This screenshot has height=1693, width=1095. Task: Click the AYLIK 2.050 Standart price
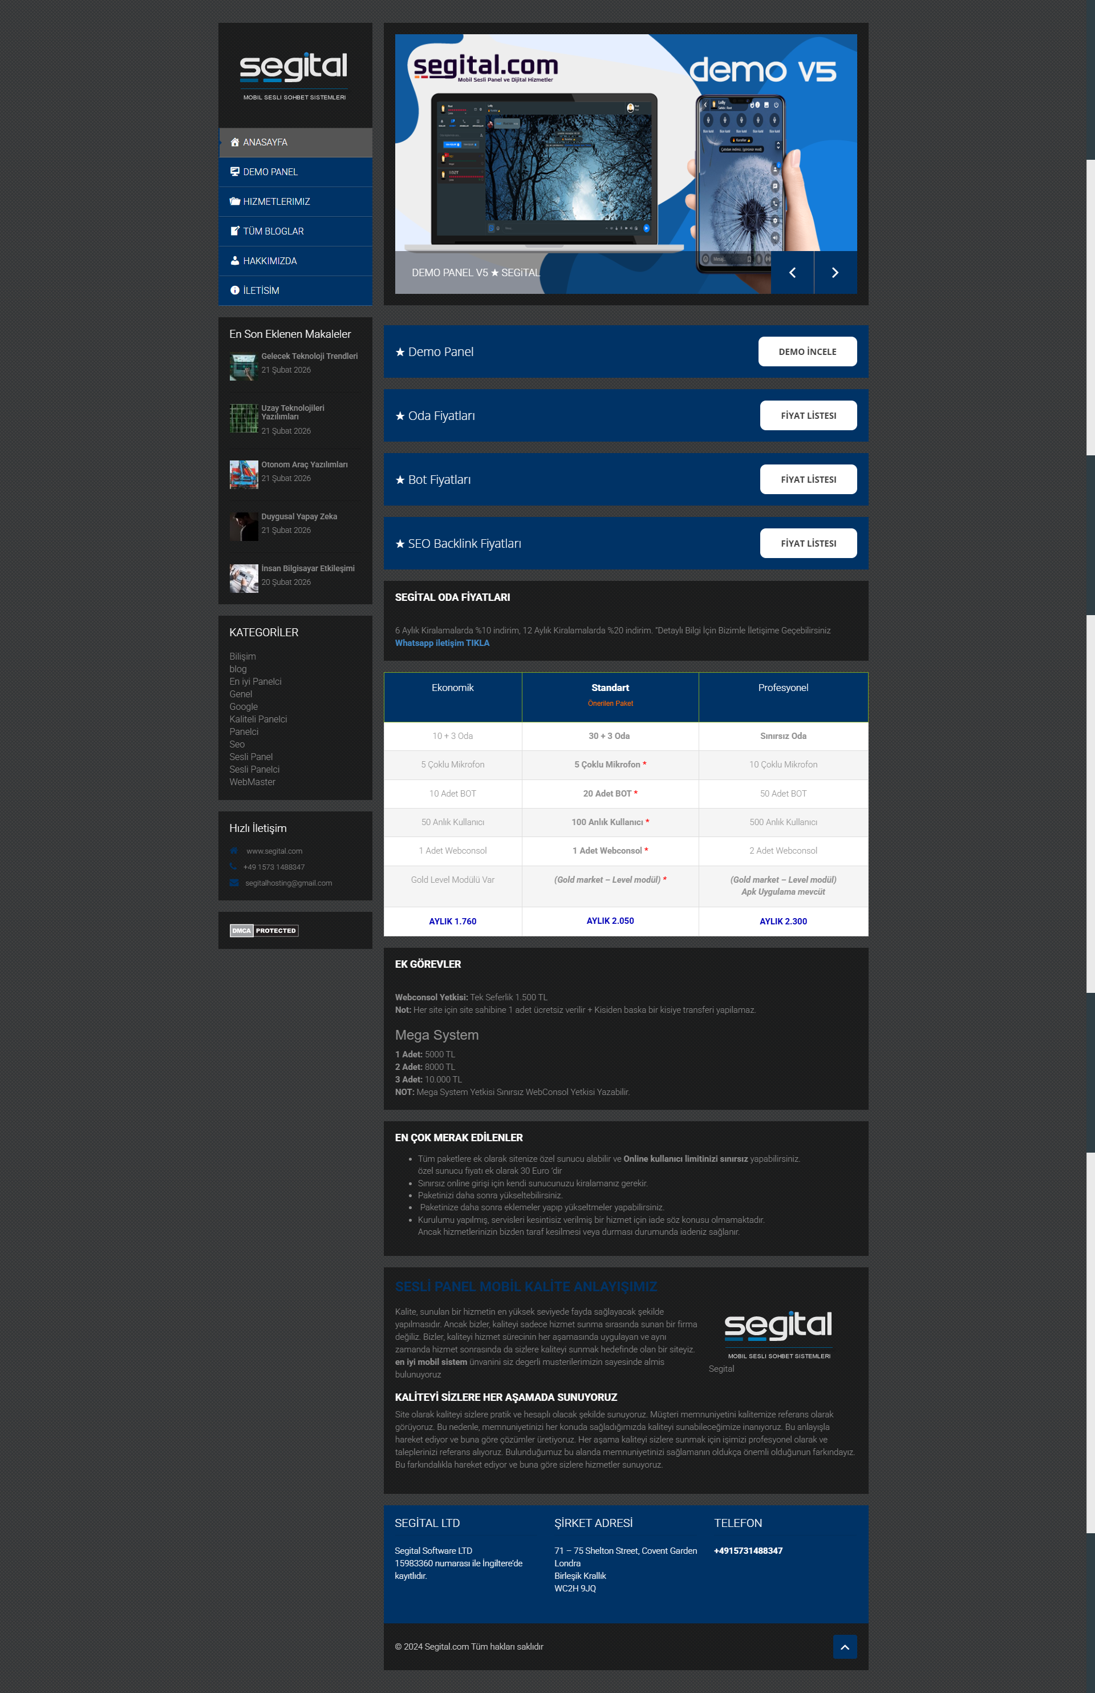coord(610,920)
